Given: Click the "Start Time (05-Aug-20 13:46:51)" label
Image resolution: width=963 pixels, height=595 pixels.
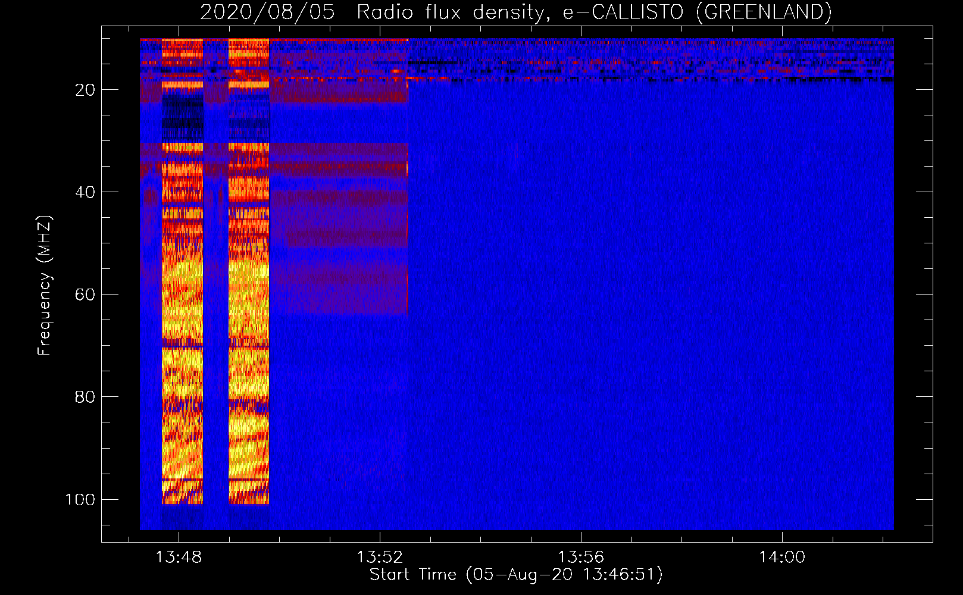Looking at the screenshot, I should pyautogui.click(x=516, y=575).
